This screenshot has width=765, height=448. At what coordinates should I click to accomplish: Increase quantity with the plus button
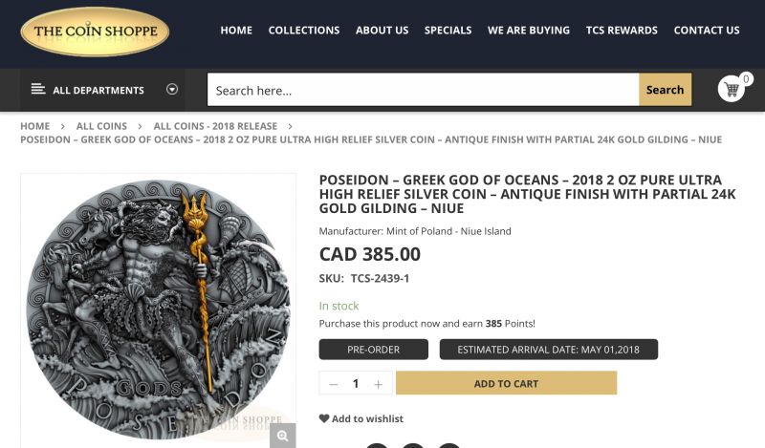pyautogui.click(x=379, y=384)
